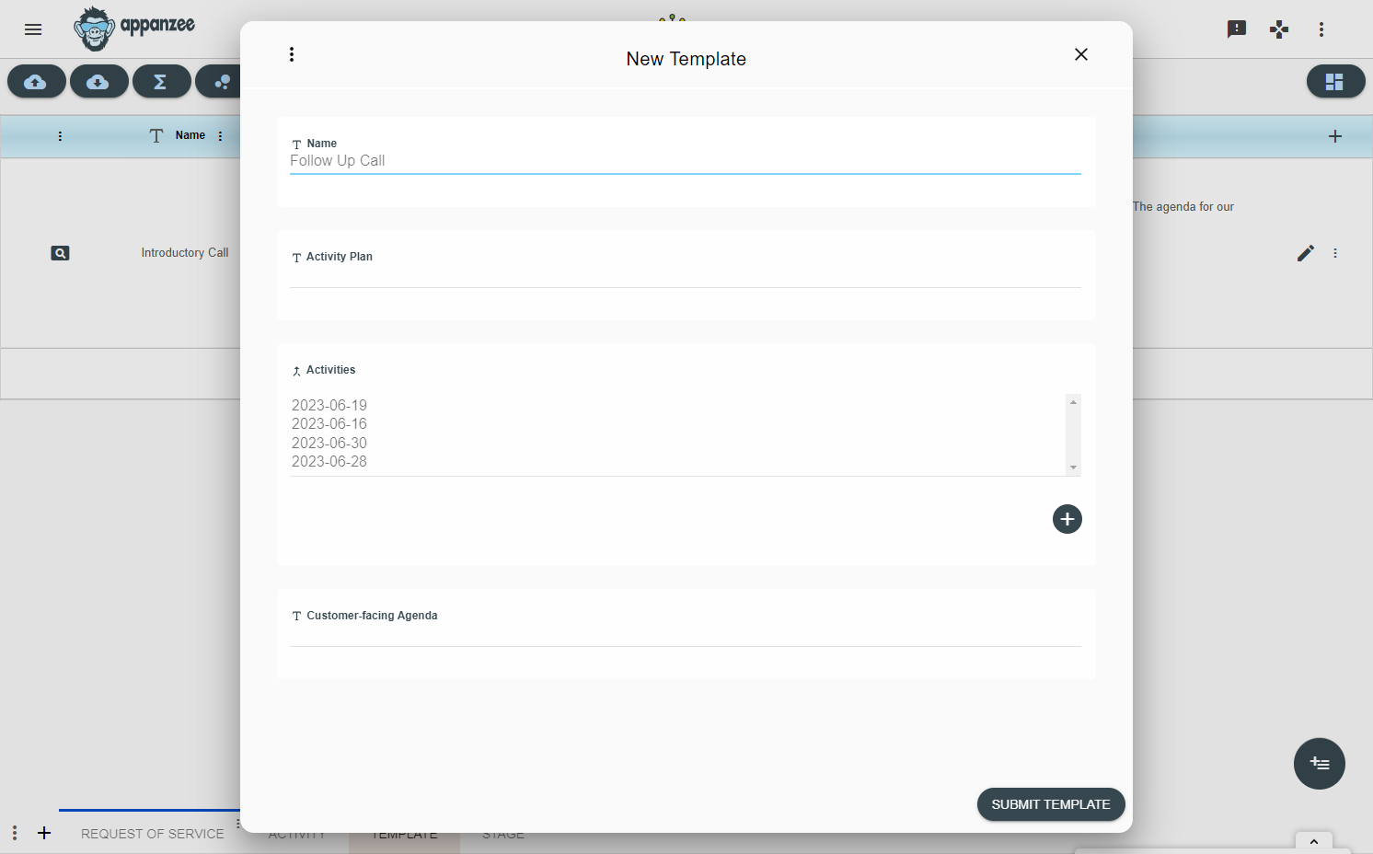The width and height of the screenshot is (1373, 854).
Task: Click the floating add-list action button
Action: pyautogui.click(x=1320, y=764)
